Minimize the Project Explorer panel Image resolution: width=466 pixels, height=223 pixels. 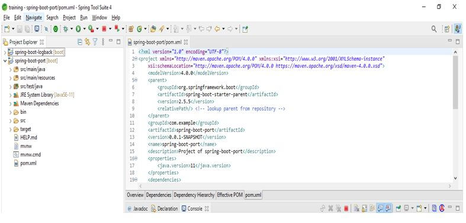[x=111, y=41]
